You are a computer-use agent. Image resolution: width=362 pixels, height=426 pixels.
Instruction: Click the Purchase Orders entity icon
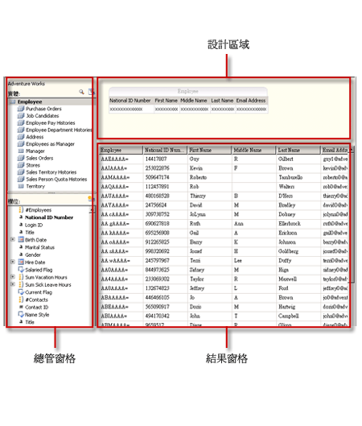point(21,109)
